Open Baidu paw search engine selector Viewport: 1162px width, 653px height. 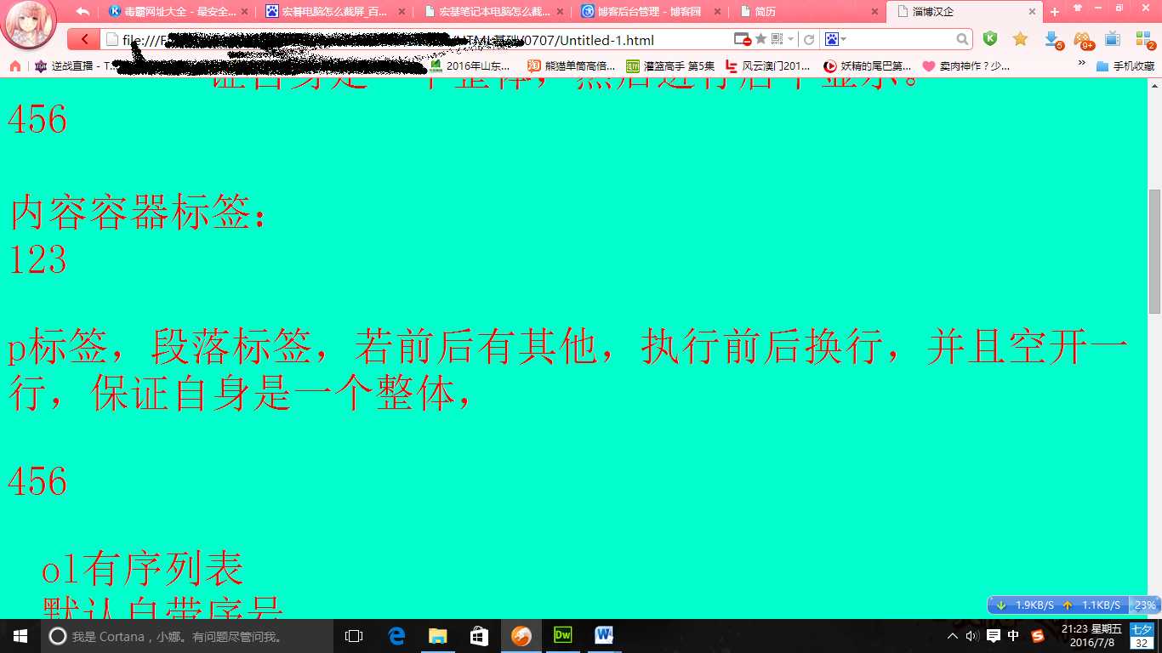pyautogui.click(x=834, y=39)
